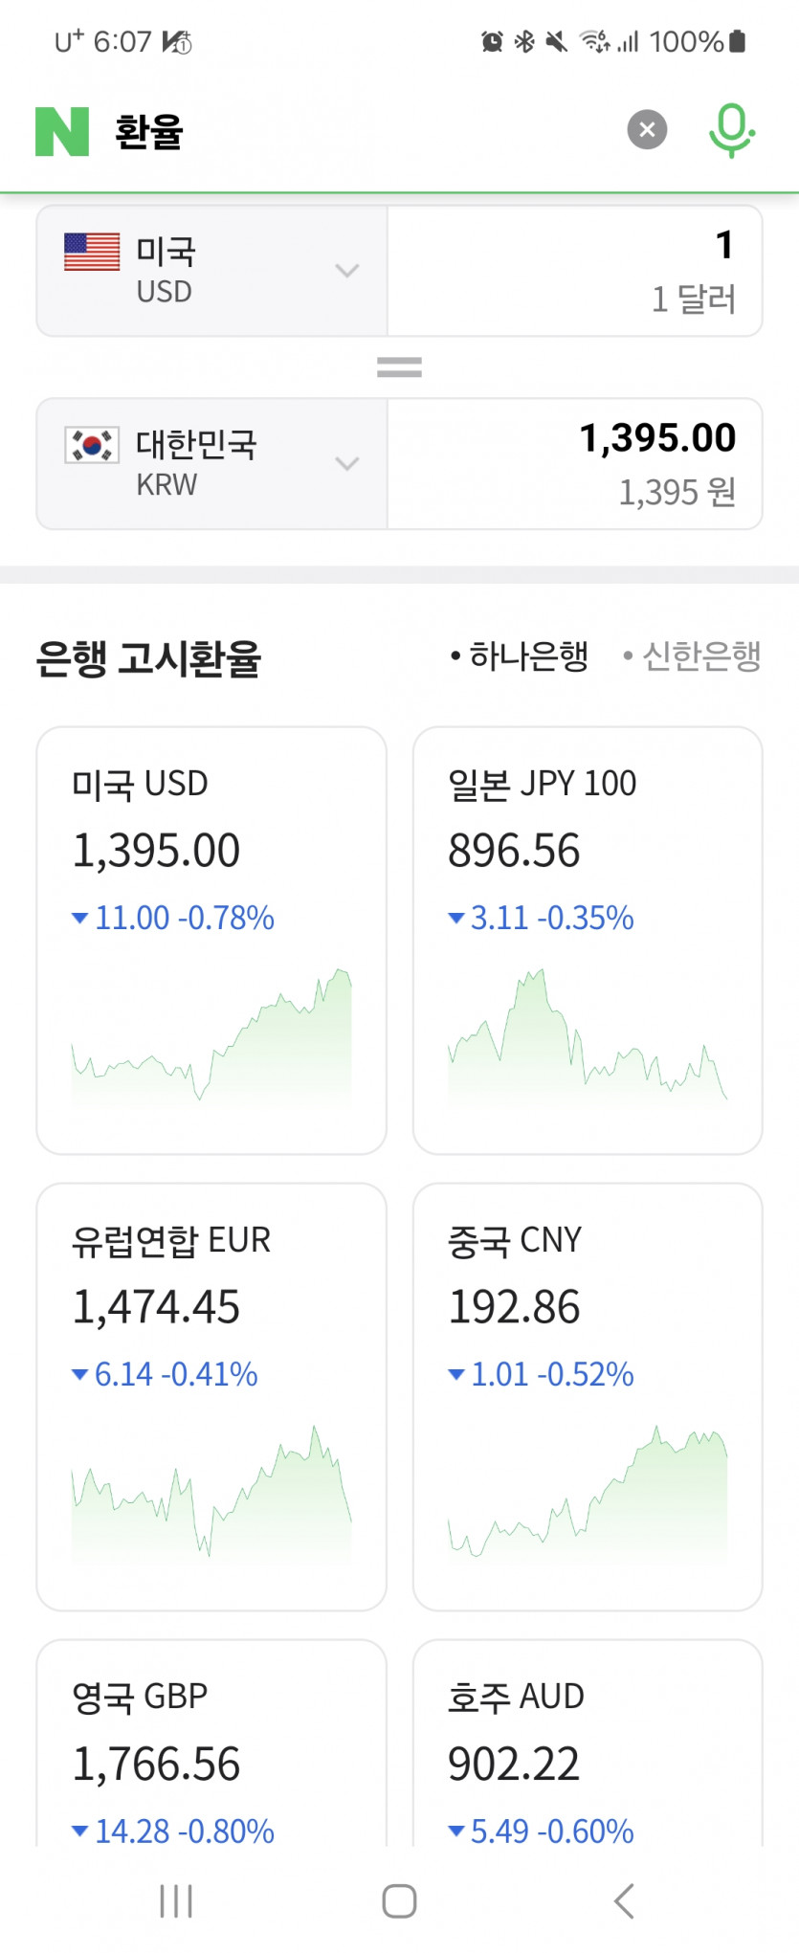Tap the swap equals icon between currencies
799x1953 pixels.
coord(399,367)
